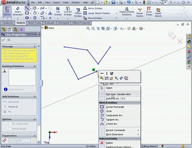Collapse the Message section
This screenshot has height=148, width=192.
[x=35, y=47]
